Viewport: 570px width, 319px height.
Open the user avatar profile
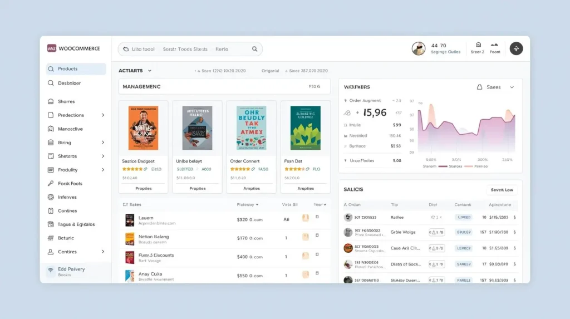pos(419,48)
